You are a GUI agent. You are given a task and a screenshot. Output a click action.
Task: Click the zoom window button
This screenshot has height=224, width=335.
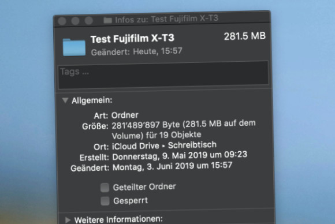point(89,21)
